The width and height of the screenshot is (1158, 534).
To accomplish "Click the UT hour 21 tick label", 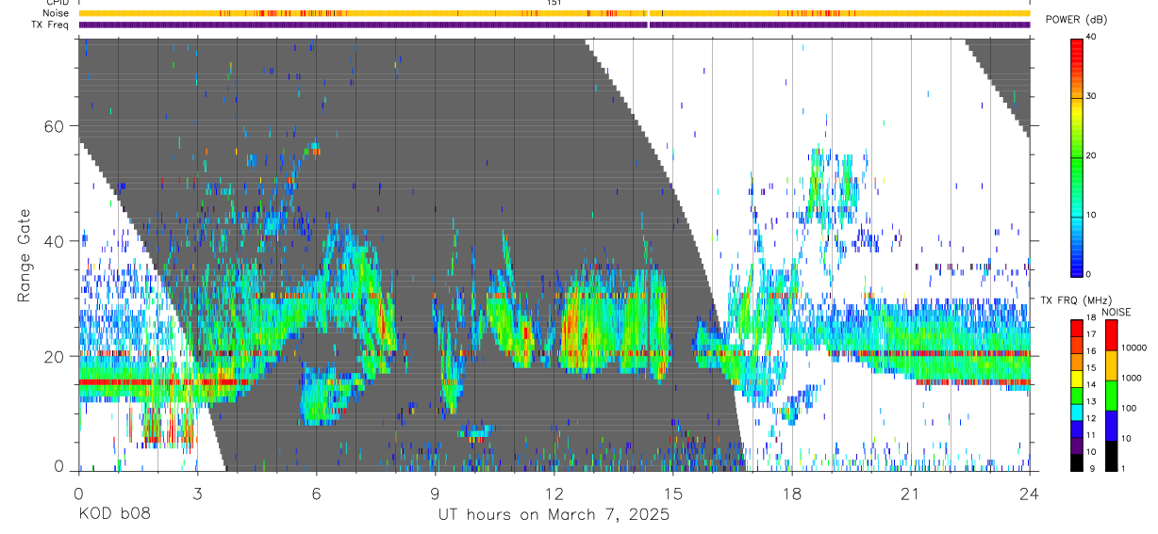I will coord(910,492).
